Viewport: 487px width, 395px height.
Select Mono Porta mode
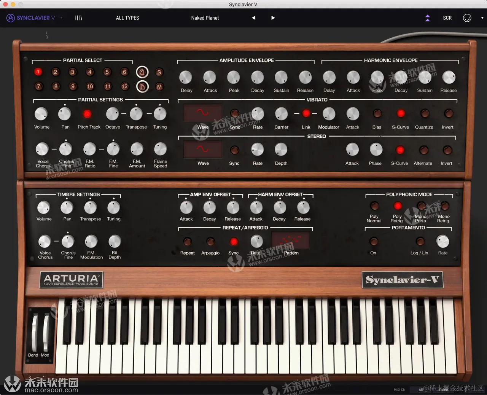pos(421,206)
